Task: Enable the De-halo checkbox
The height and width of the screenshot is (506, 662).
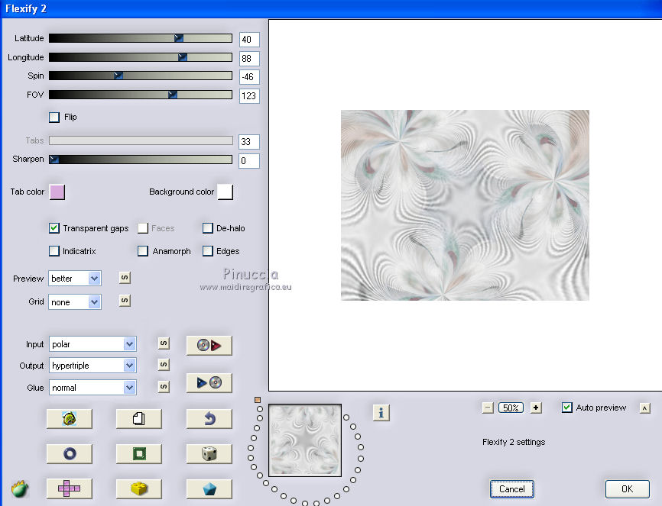Action: [208, 228]
